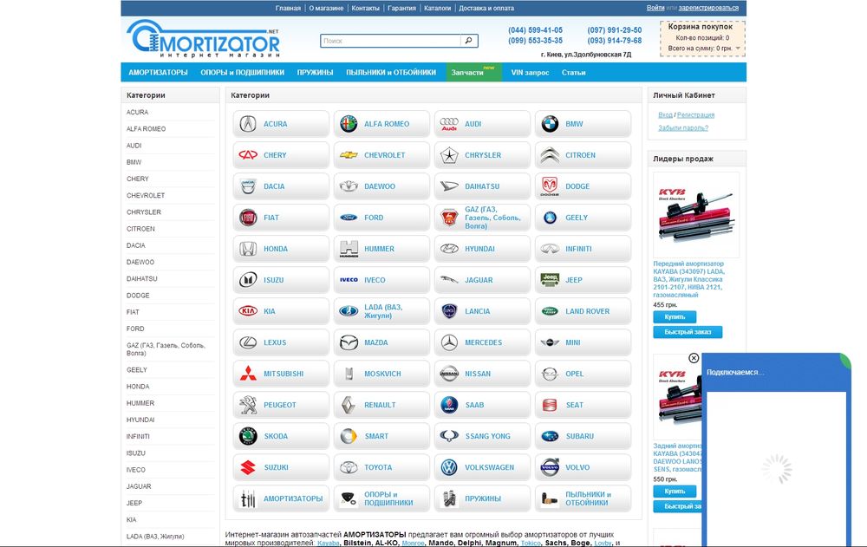867x547 pixels.
Task: Click the Volkswagen VW logo icon
Action: point(449,467)
